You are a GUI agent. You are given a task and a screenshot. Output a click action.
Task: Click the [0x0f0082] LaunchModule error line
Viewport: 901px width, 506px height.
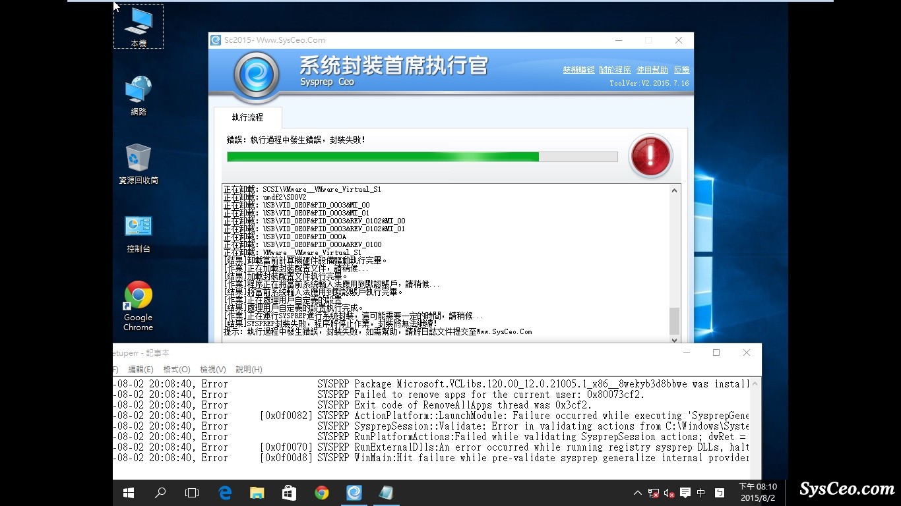431,415
